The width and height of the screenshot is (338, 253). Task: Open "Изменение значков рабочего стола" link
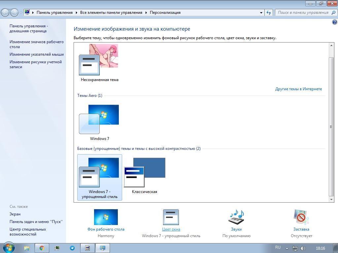[x=36, y=44]
